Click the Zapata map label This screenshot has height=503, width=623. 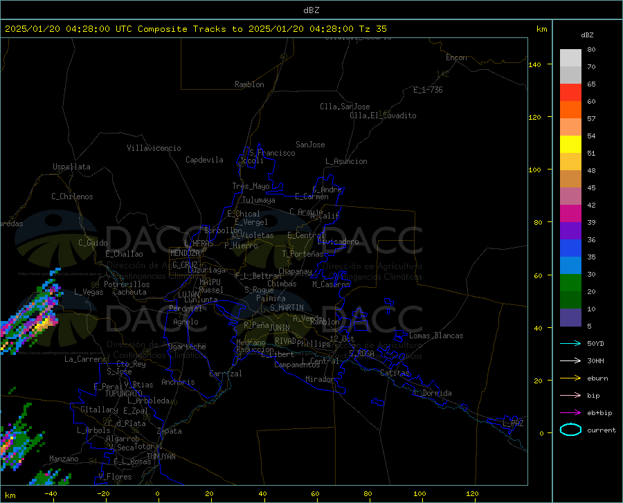point(170,431)
